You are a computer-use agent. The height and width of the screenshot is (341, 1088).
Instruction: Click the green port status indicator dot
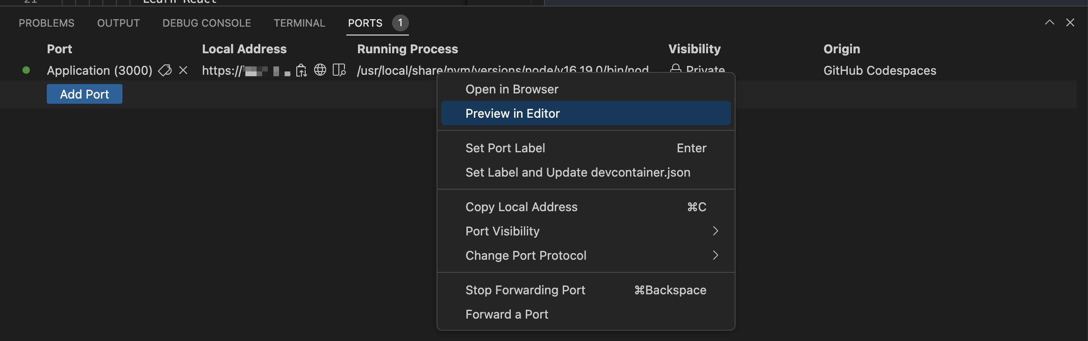tap(26, 70)
